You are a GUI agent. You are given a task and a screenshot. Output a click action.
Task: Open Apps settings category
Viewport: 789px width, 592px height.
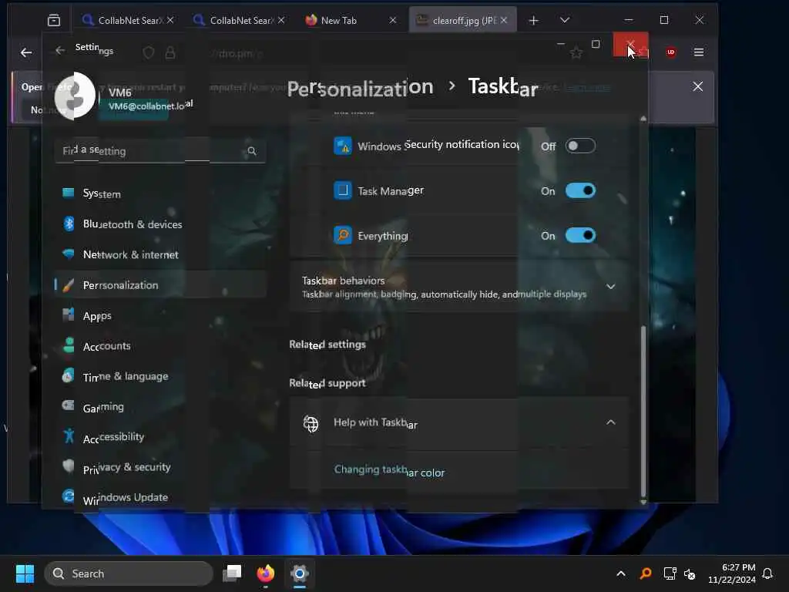click(160, 315)
